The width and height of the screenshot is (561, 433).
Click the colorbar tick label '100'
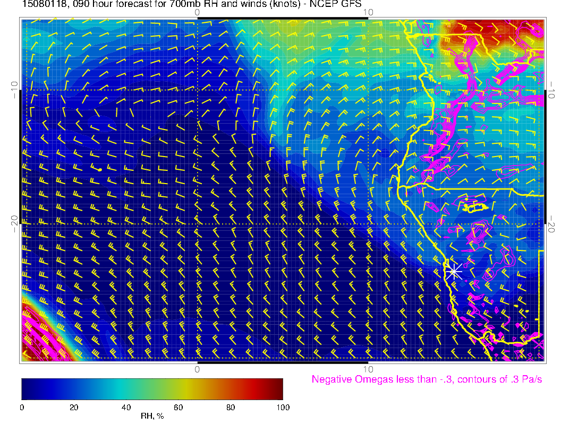coord(283,408)
